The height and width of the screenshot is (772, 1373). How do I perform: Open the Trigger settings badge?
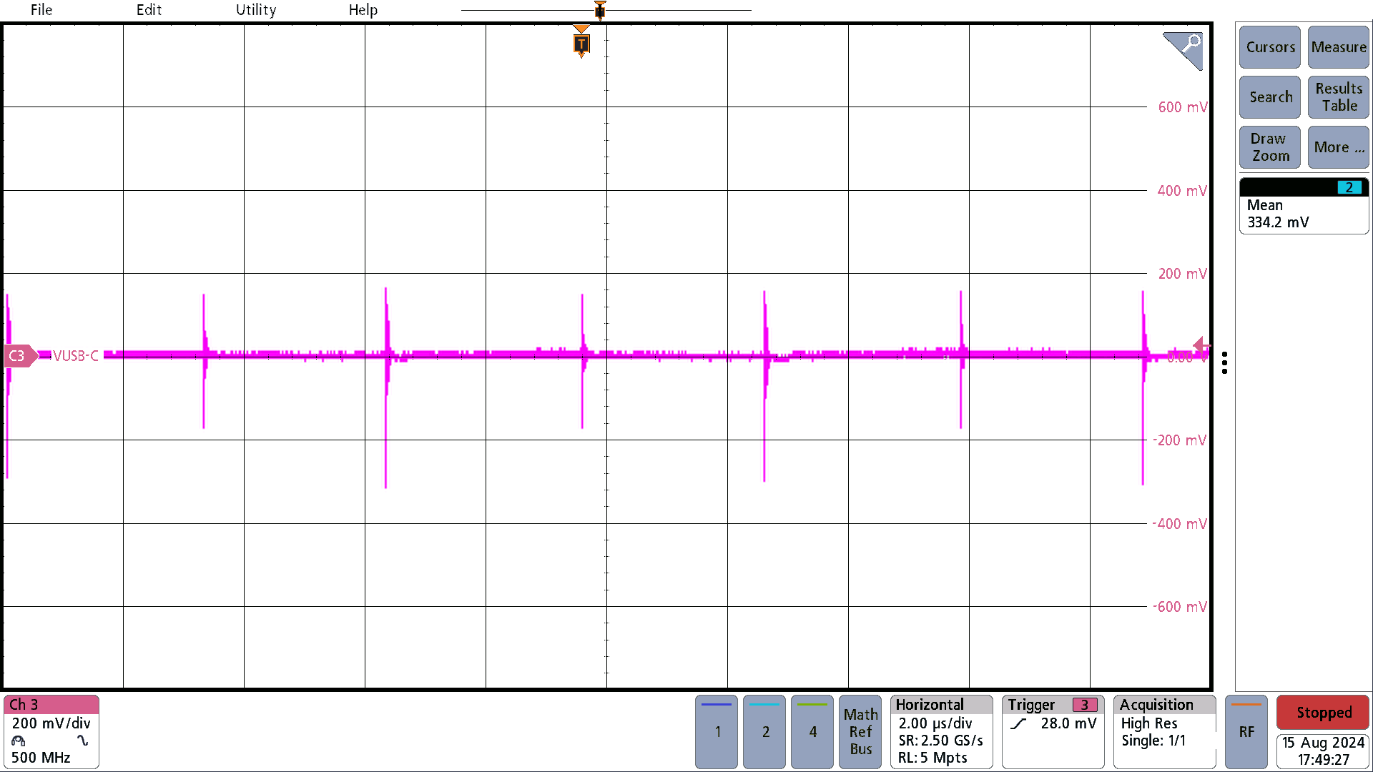tap(1053, 732)
